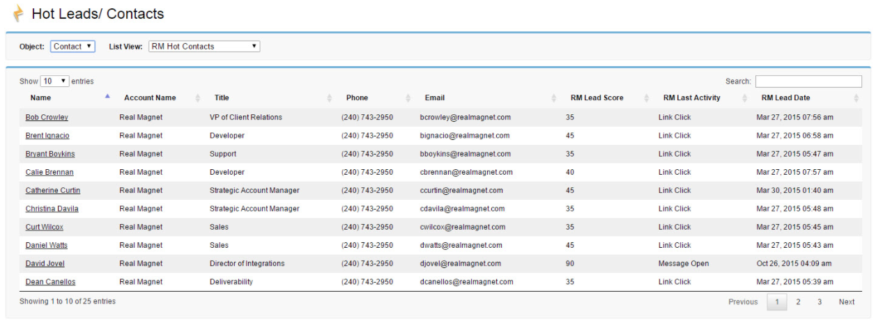Select email dwatts@realmagnet.com

pos(461,245)
